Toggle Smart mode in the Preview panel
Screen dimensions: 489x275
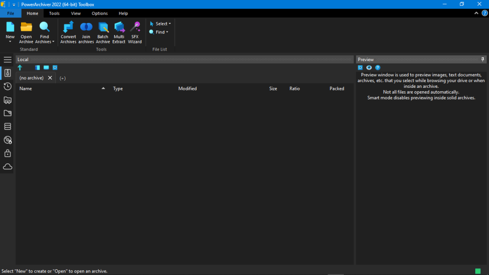point(360,67)
